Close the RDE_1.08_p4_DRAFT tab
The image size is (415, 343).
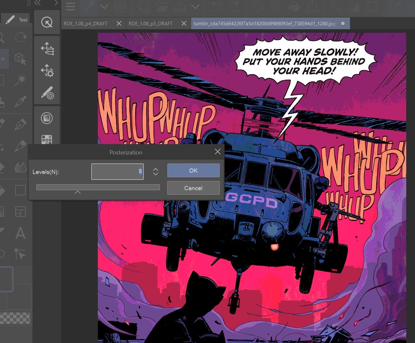(119, 23)
